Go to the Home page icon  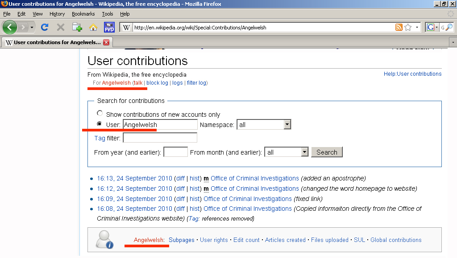(x=93, y=27)
